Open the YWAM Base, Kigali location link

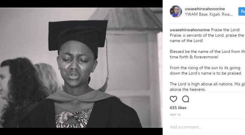pos(209,14)
